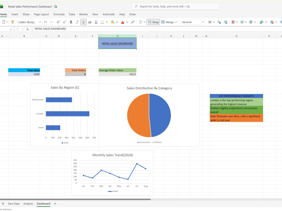Decrease font size with the A-down icon

65,22
